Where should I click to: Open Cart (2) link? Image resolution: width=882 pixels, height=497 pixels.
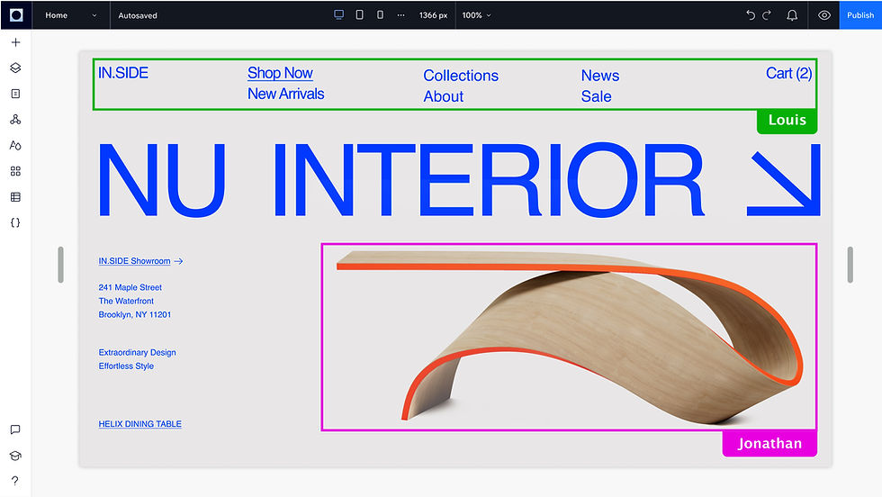point(788,73)
